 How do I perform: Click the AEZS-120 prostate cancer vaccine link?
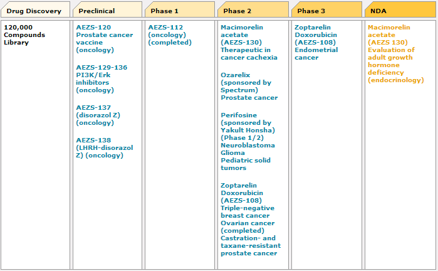pyautogui.click(x=104, y=38)
